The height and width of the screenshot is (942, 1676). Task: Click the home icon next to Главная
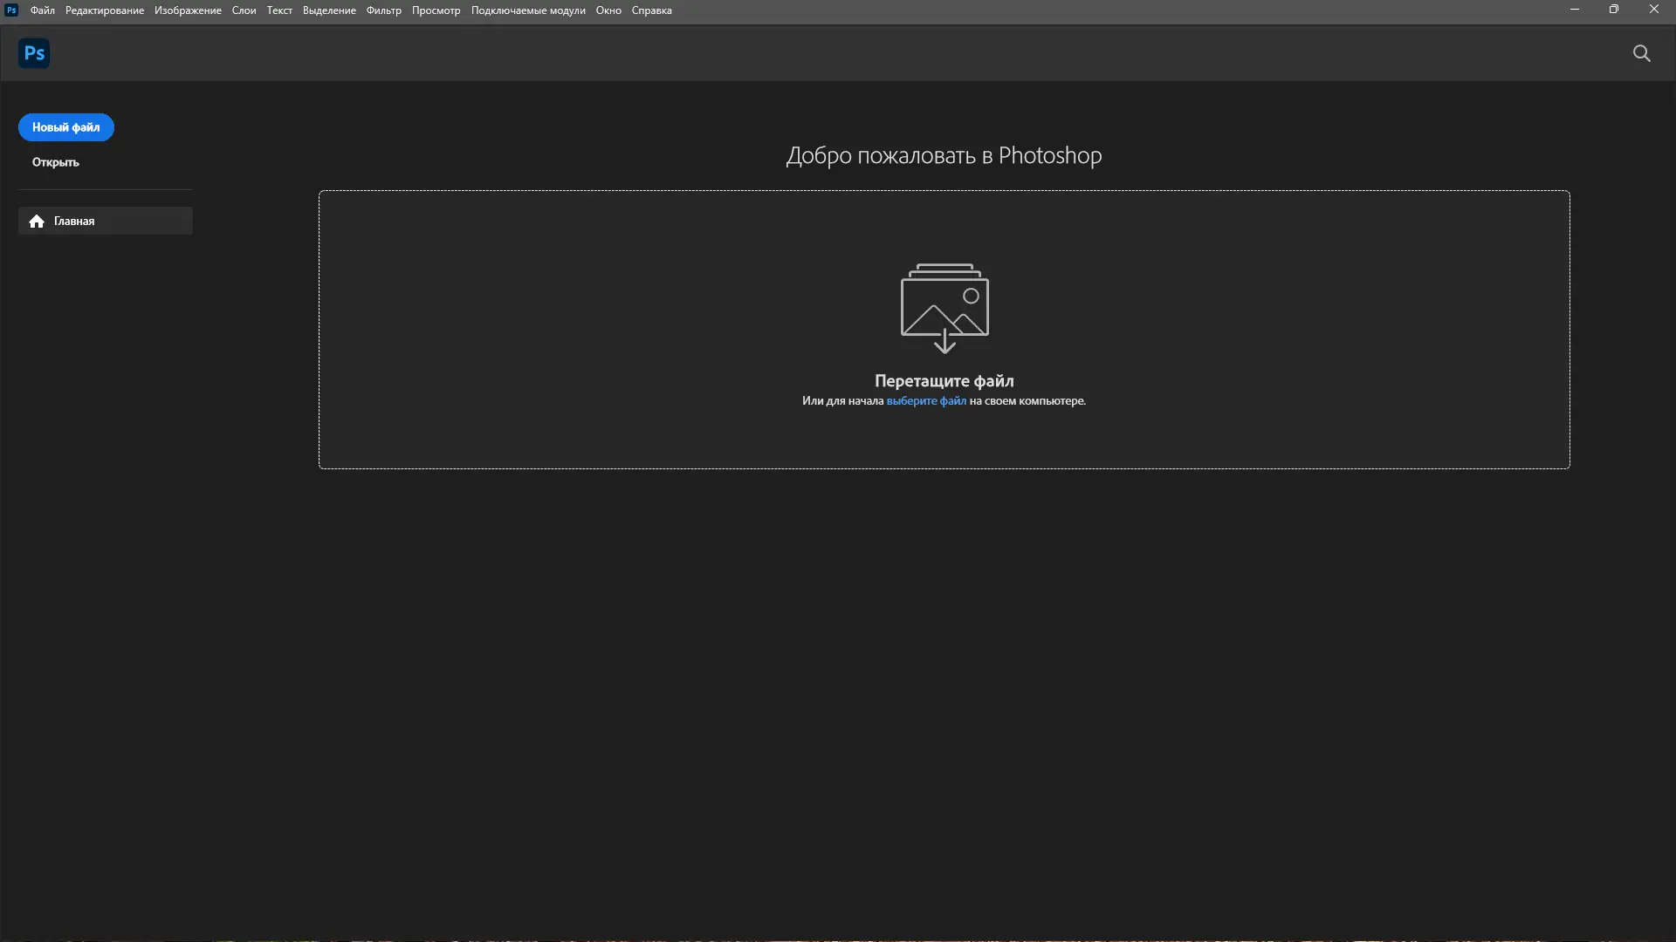tap(36, 222)
